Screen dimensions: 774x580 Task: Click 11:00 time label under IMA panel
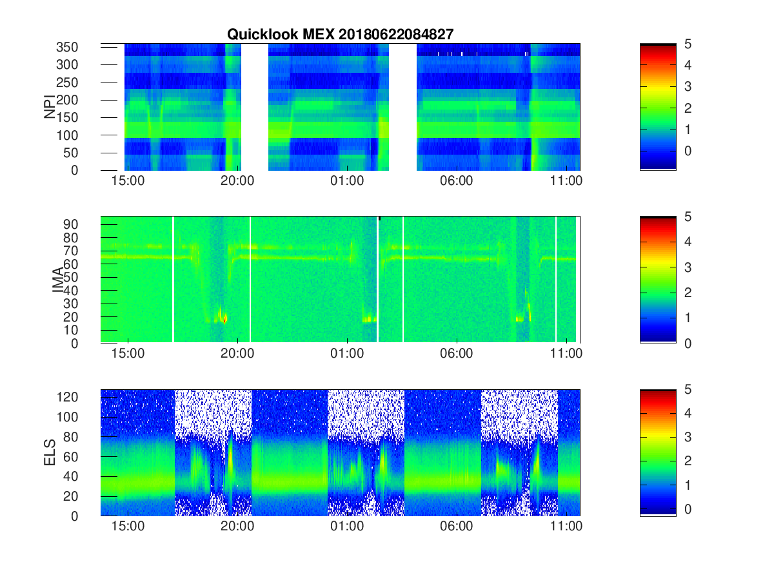566,354
